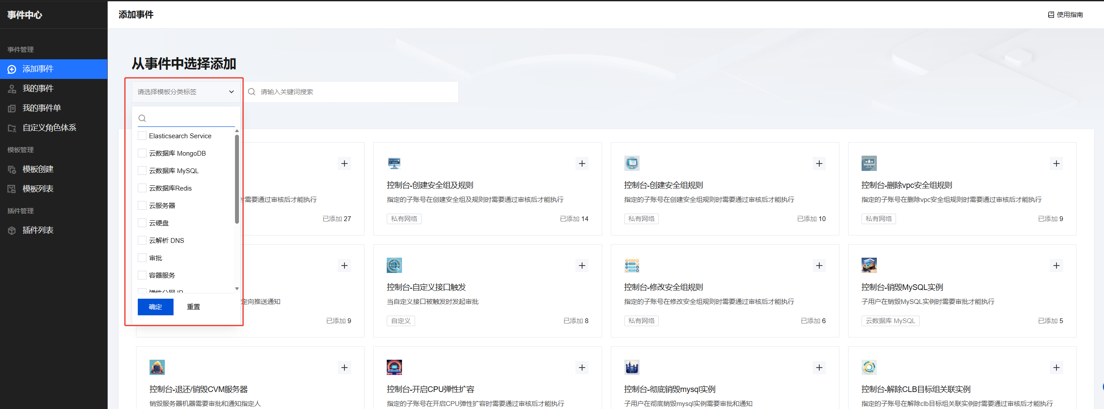This screenshot has height=409, width=1104.
Task: Click the 已添加 14 count text
Action: (x=574, y=219)
